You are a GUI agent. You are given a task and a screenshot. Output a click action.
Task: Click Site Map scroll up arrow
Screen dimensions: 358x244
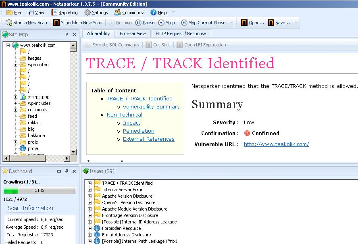pos(73,45)
